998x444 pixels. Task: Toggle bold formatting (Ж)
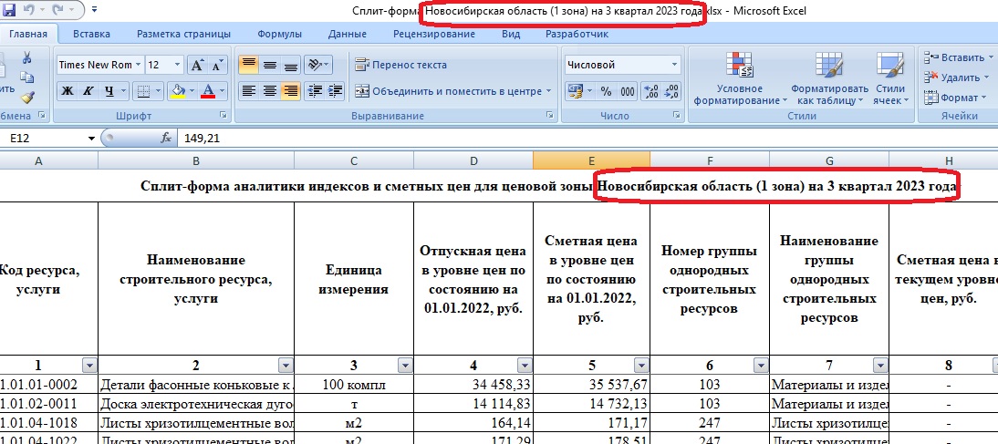67,91
